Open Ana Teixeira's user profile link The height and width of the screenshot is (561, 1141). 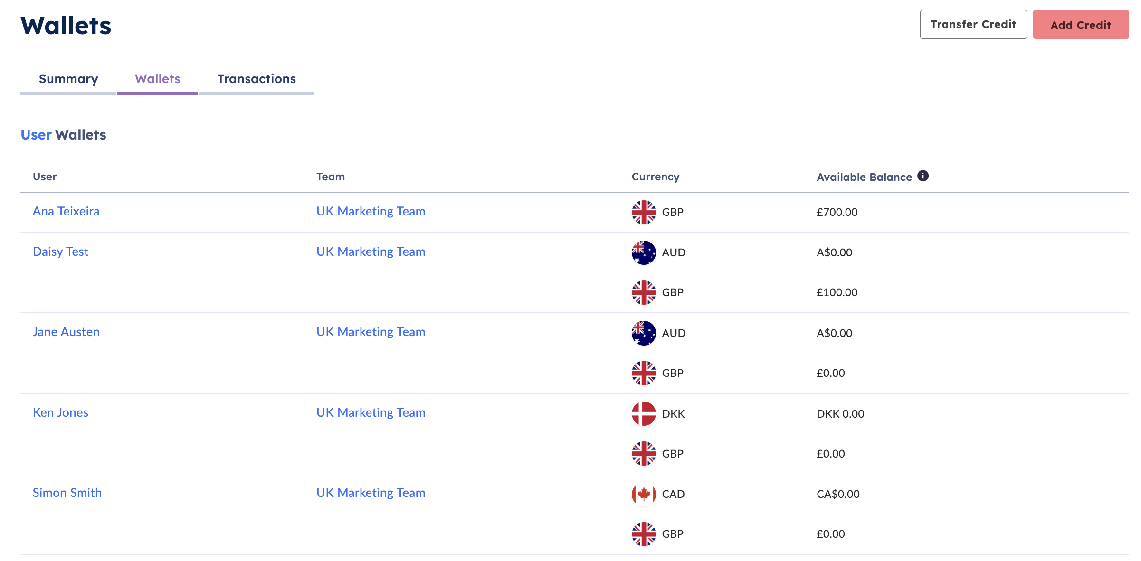click(66, 211)
